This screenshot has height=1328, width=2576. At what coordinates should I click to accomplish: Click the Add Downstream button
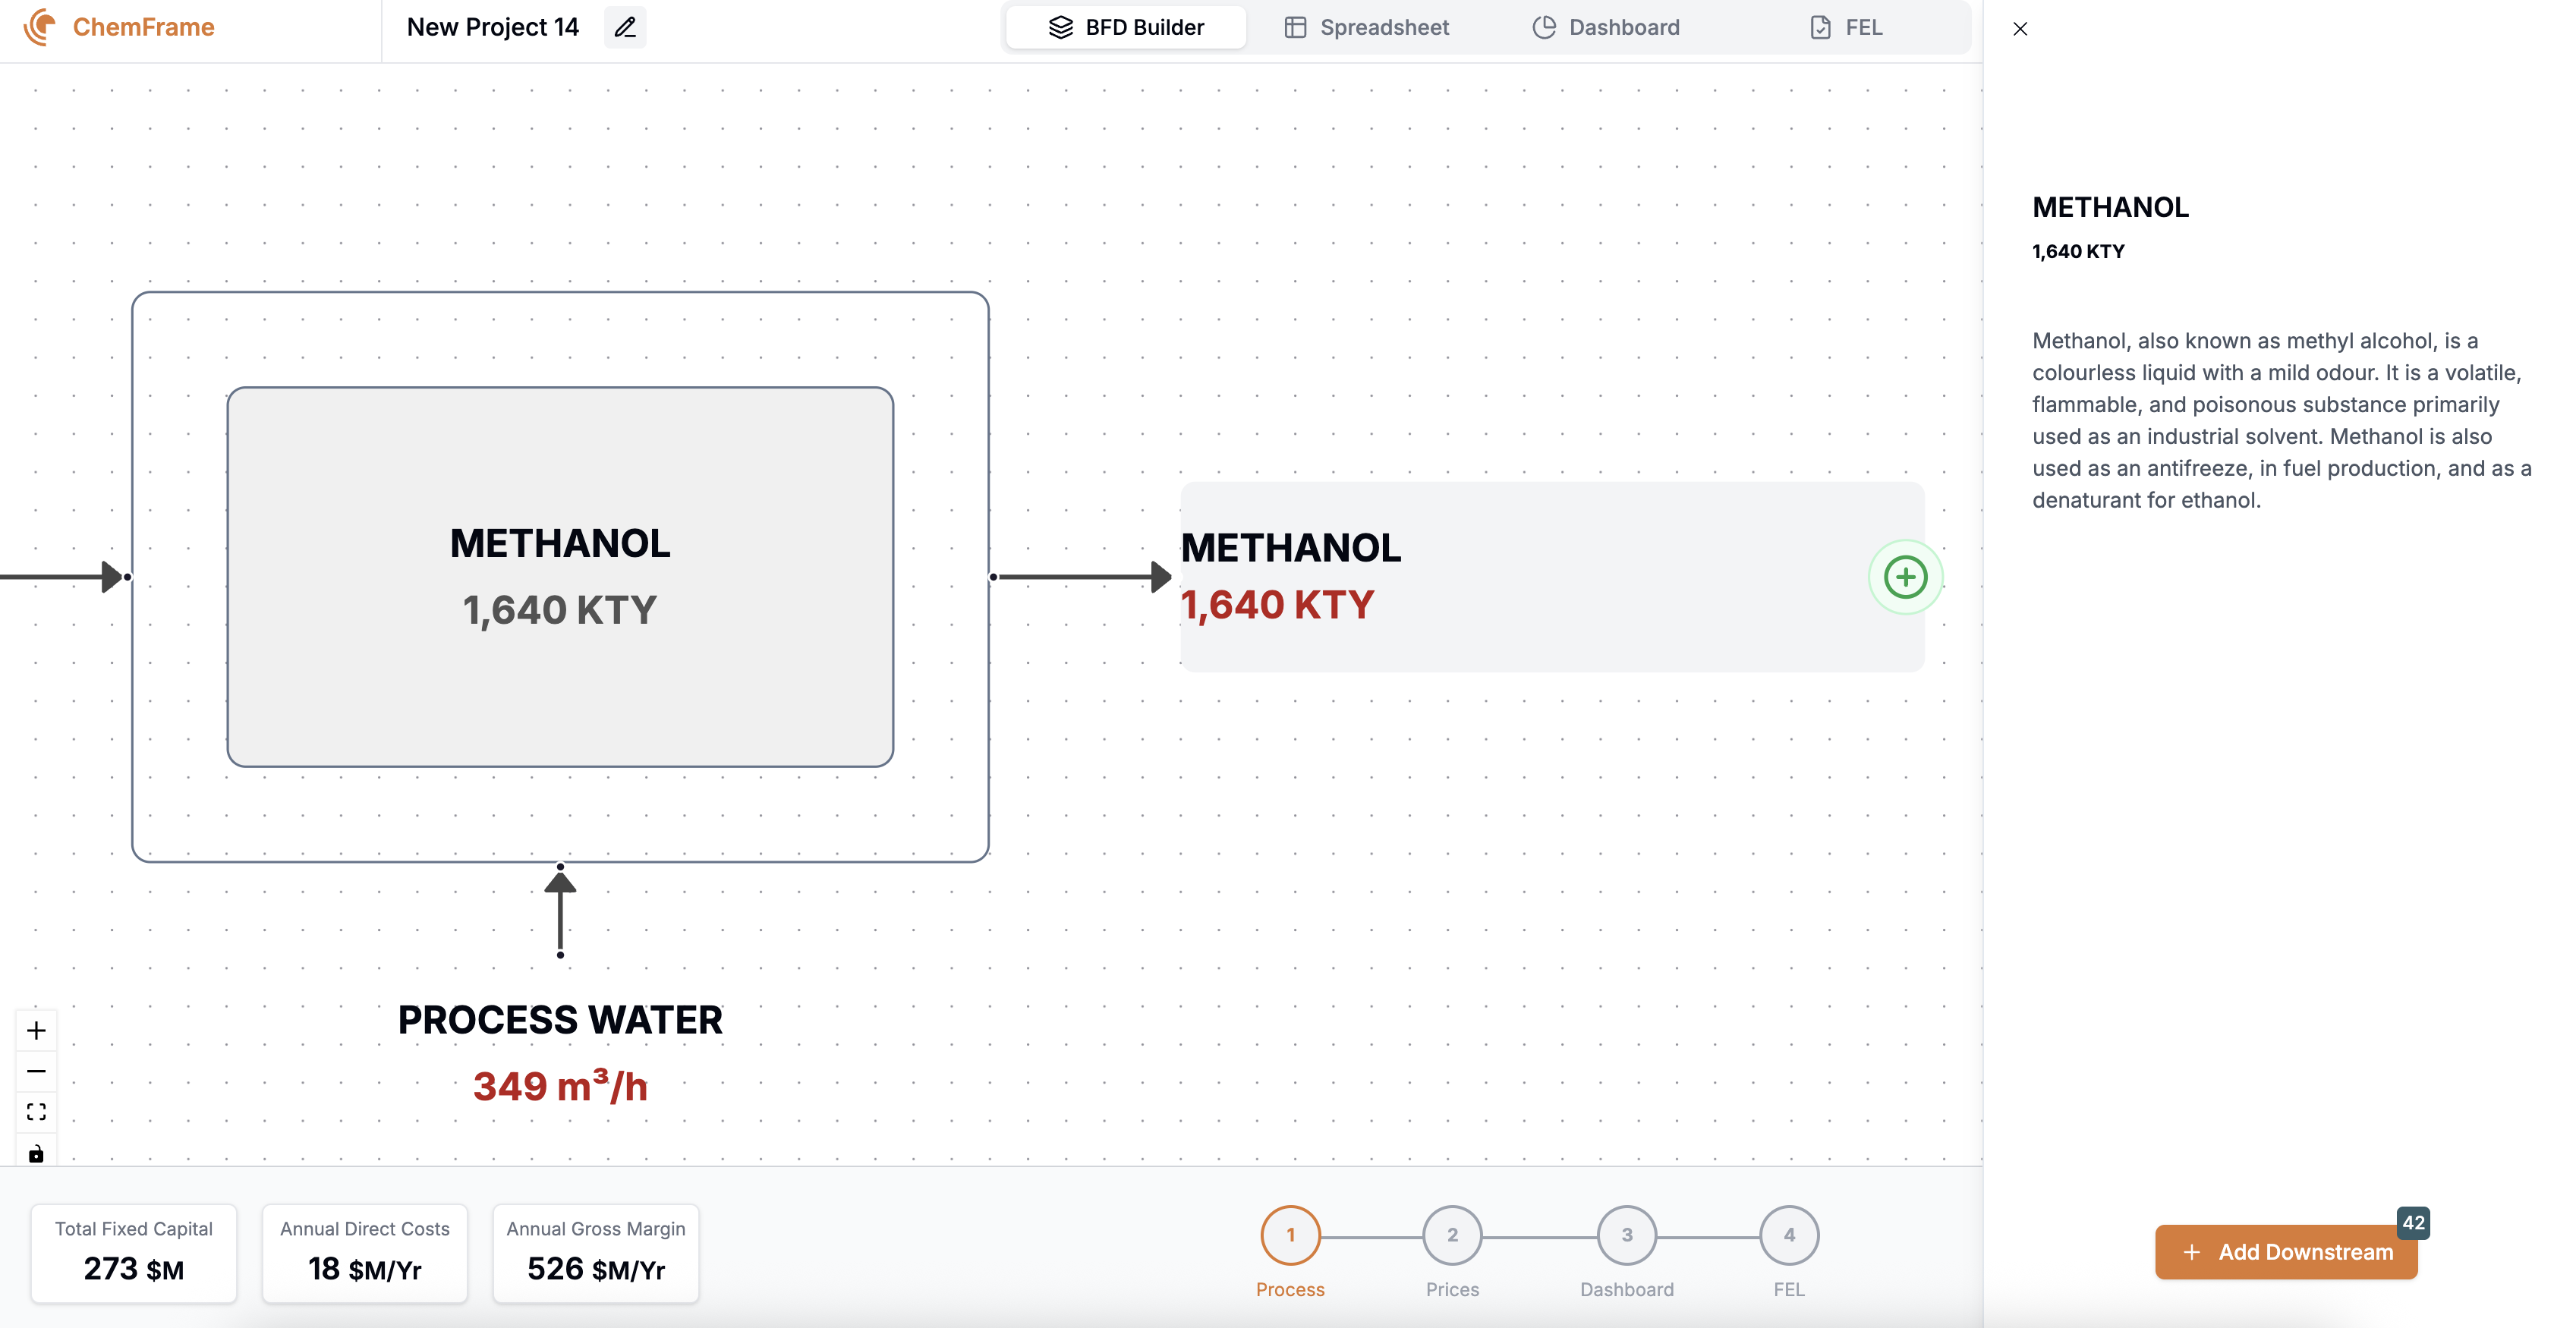click(x=2286, y=1252)
